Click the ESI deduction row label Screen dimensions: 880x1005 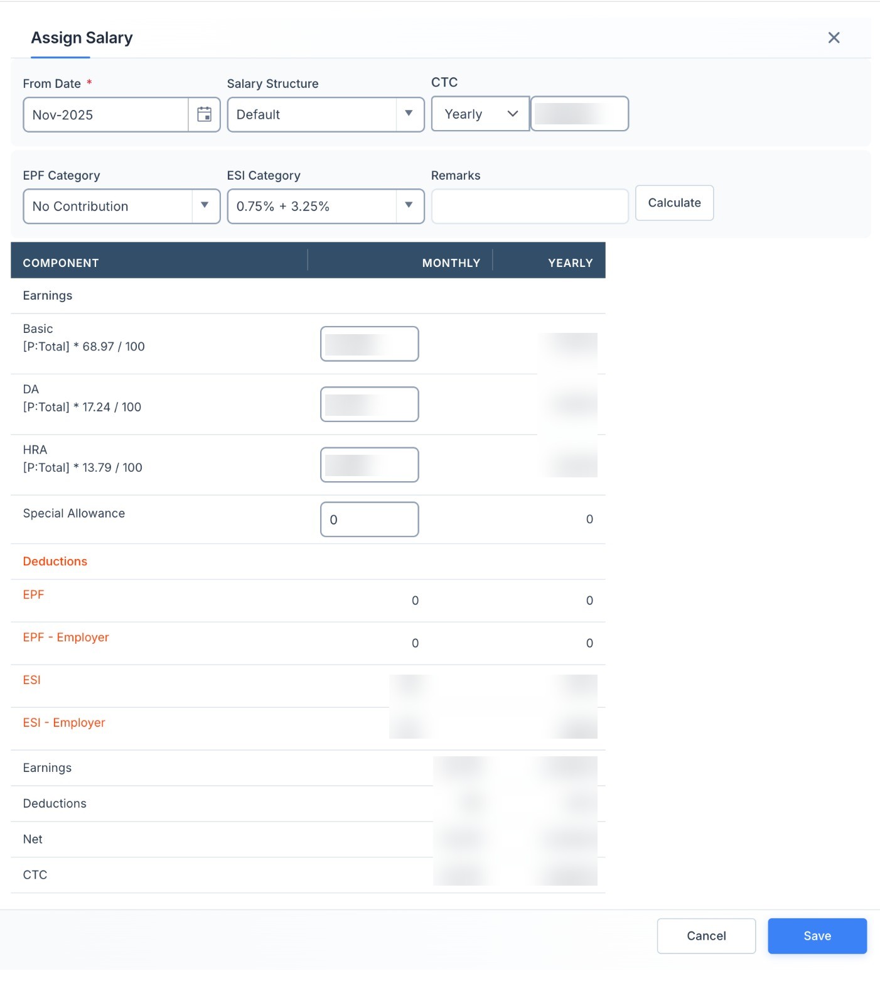[x=31, y=680]
